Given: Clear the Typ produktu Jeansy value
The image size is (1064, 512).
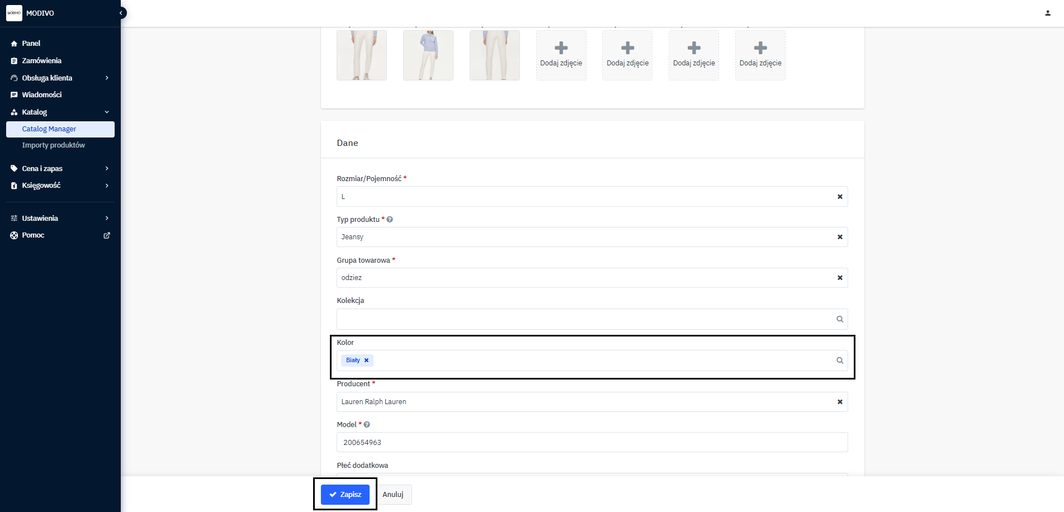Looking at the screenshot, I should click(x=839, y=237).
